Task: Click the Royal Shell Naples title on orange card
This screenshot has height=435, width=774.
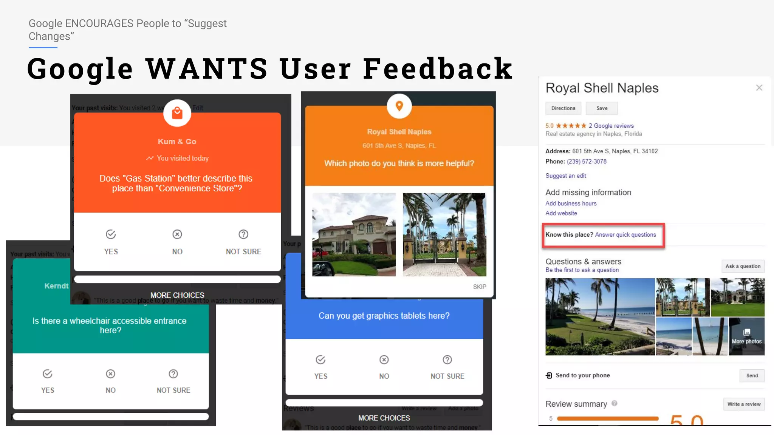Action: tap(399, 132)
